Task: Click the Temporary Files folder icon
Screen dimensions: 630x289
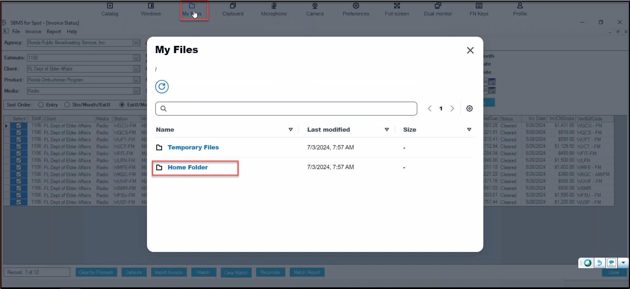Action: pos(159,147)
